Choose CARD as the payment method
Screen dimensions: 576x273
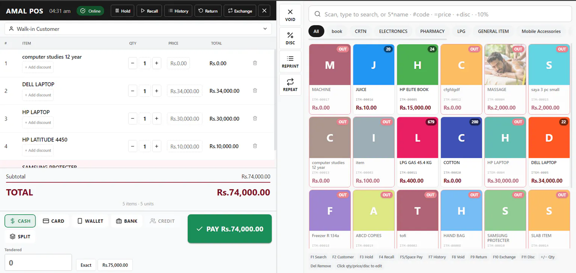(x=53, y=221)
